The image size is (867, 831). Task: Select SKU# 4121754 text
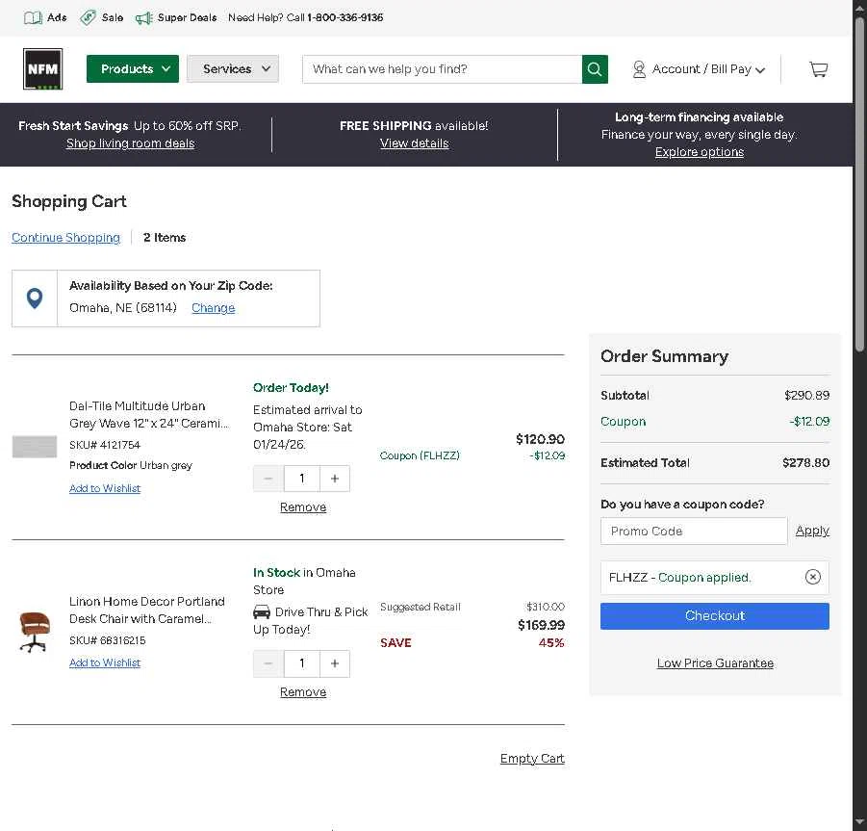[x=105, y=445]
